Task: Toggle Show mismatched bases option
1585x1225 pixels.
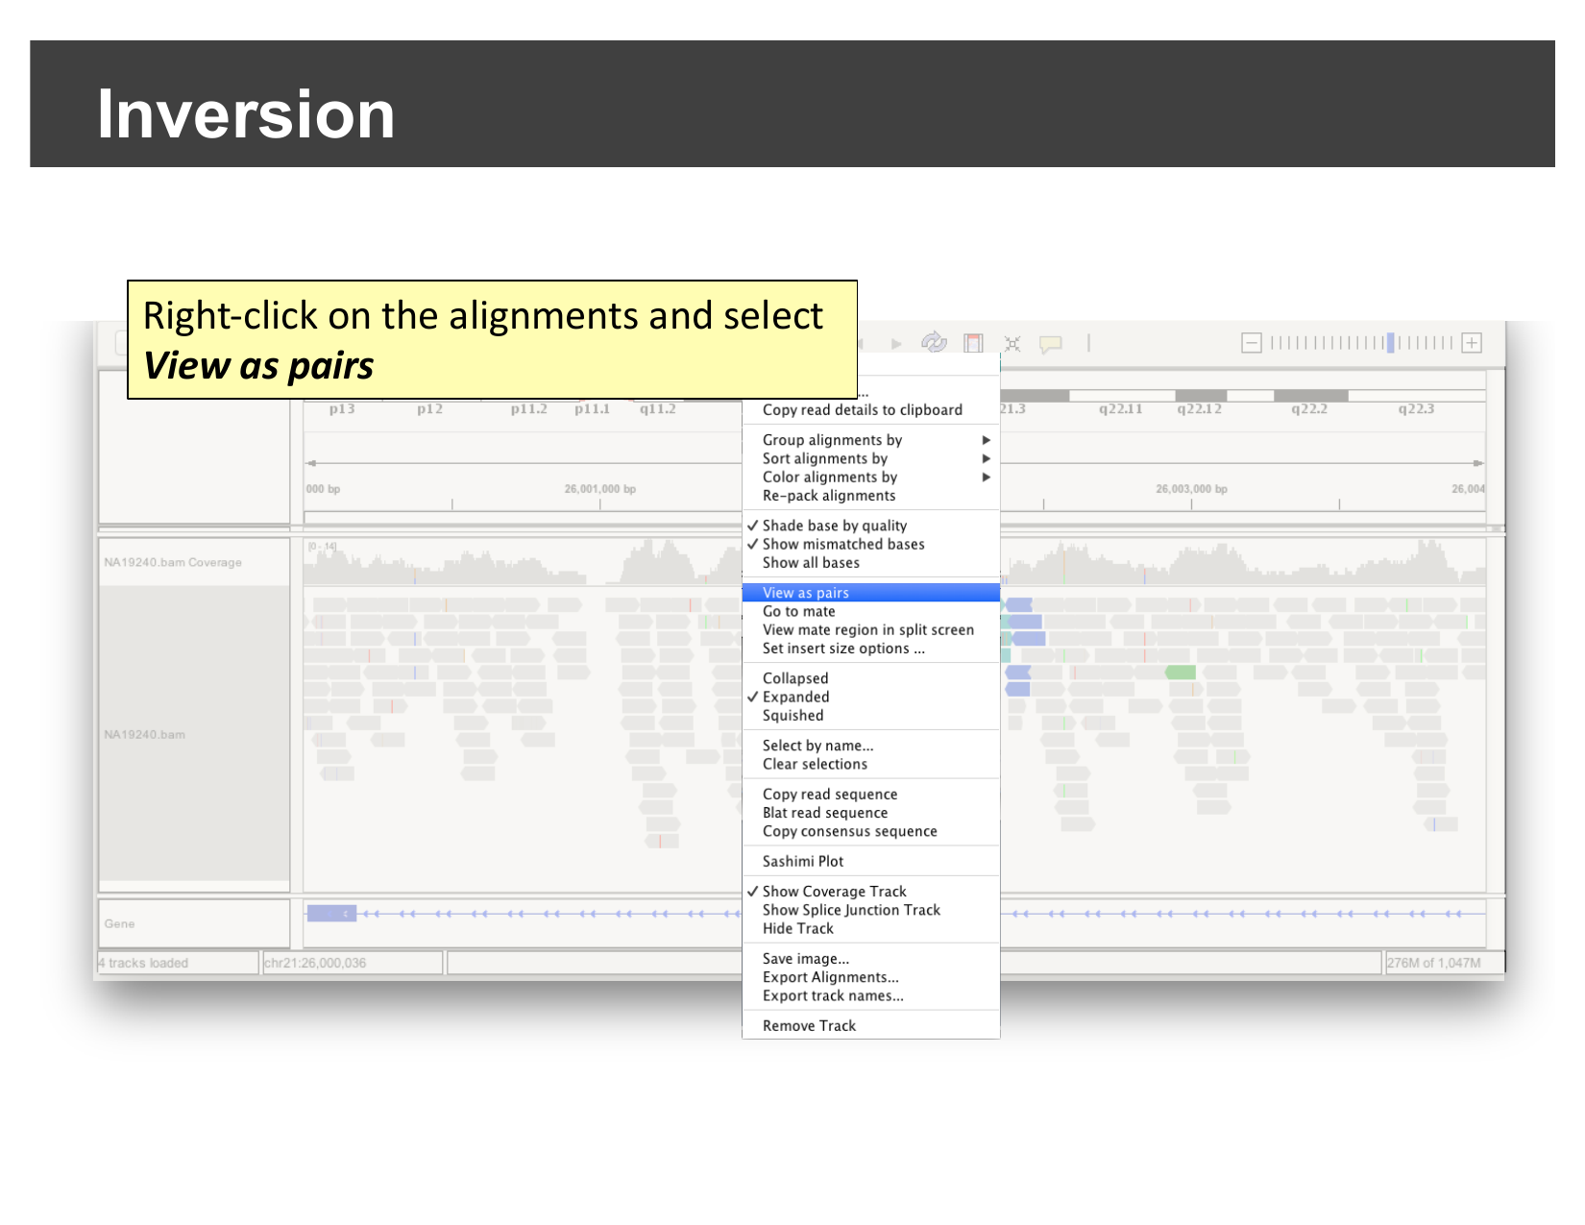Action: point(871,544)
